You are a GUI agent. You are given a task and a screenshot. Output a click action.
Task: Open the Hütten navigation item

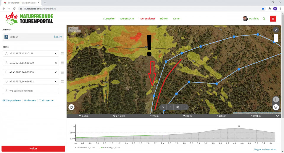pos(164,19)
